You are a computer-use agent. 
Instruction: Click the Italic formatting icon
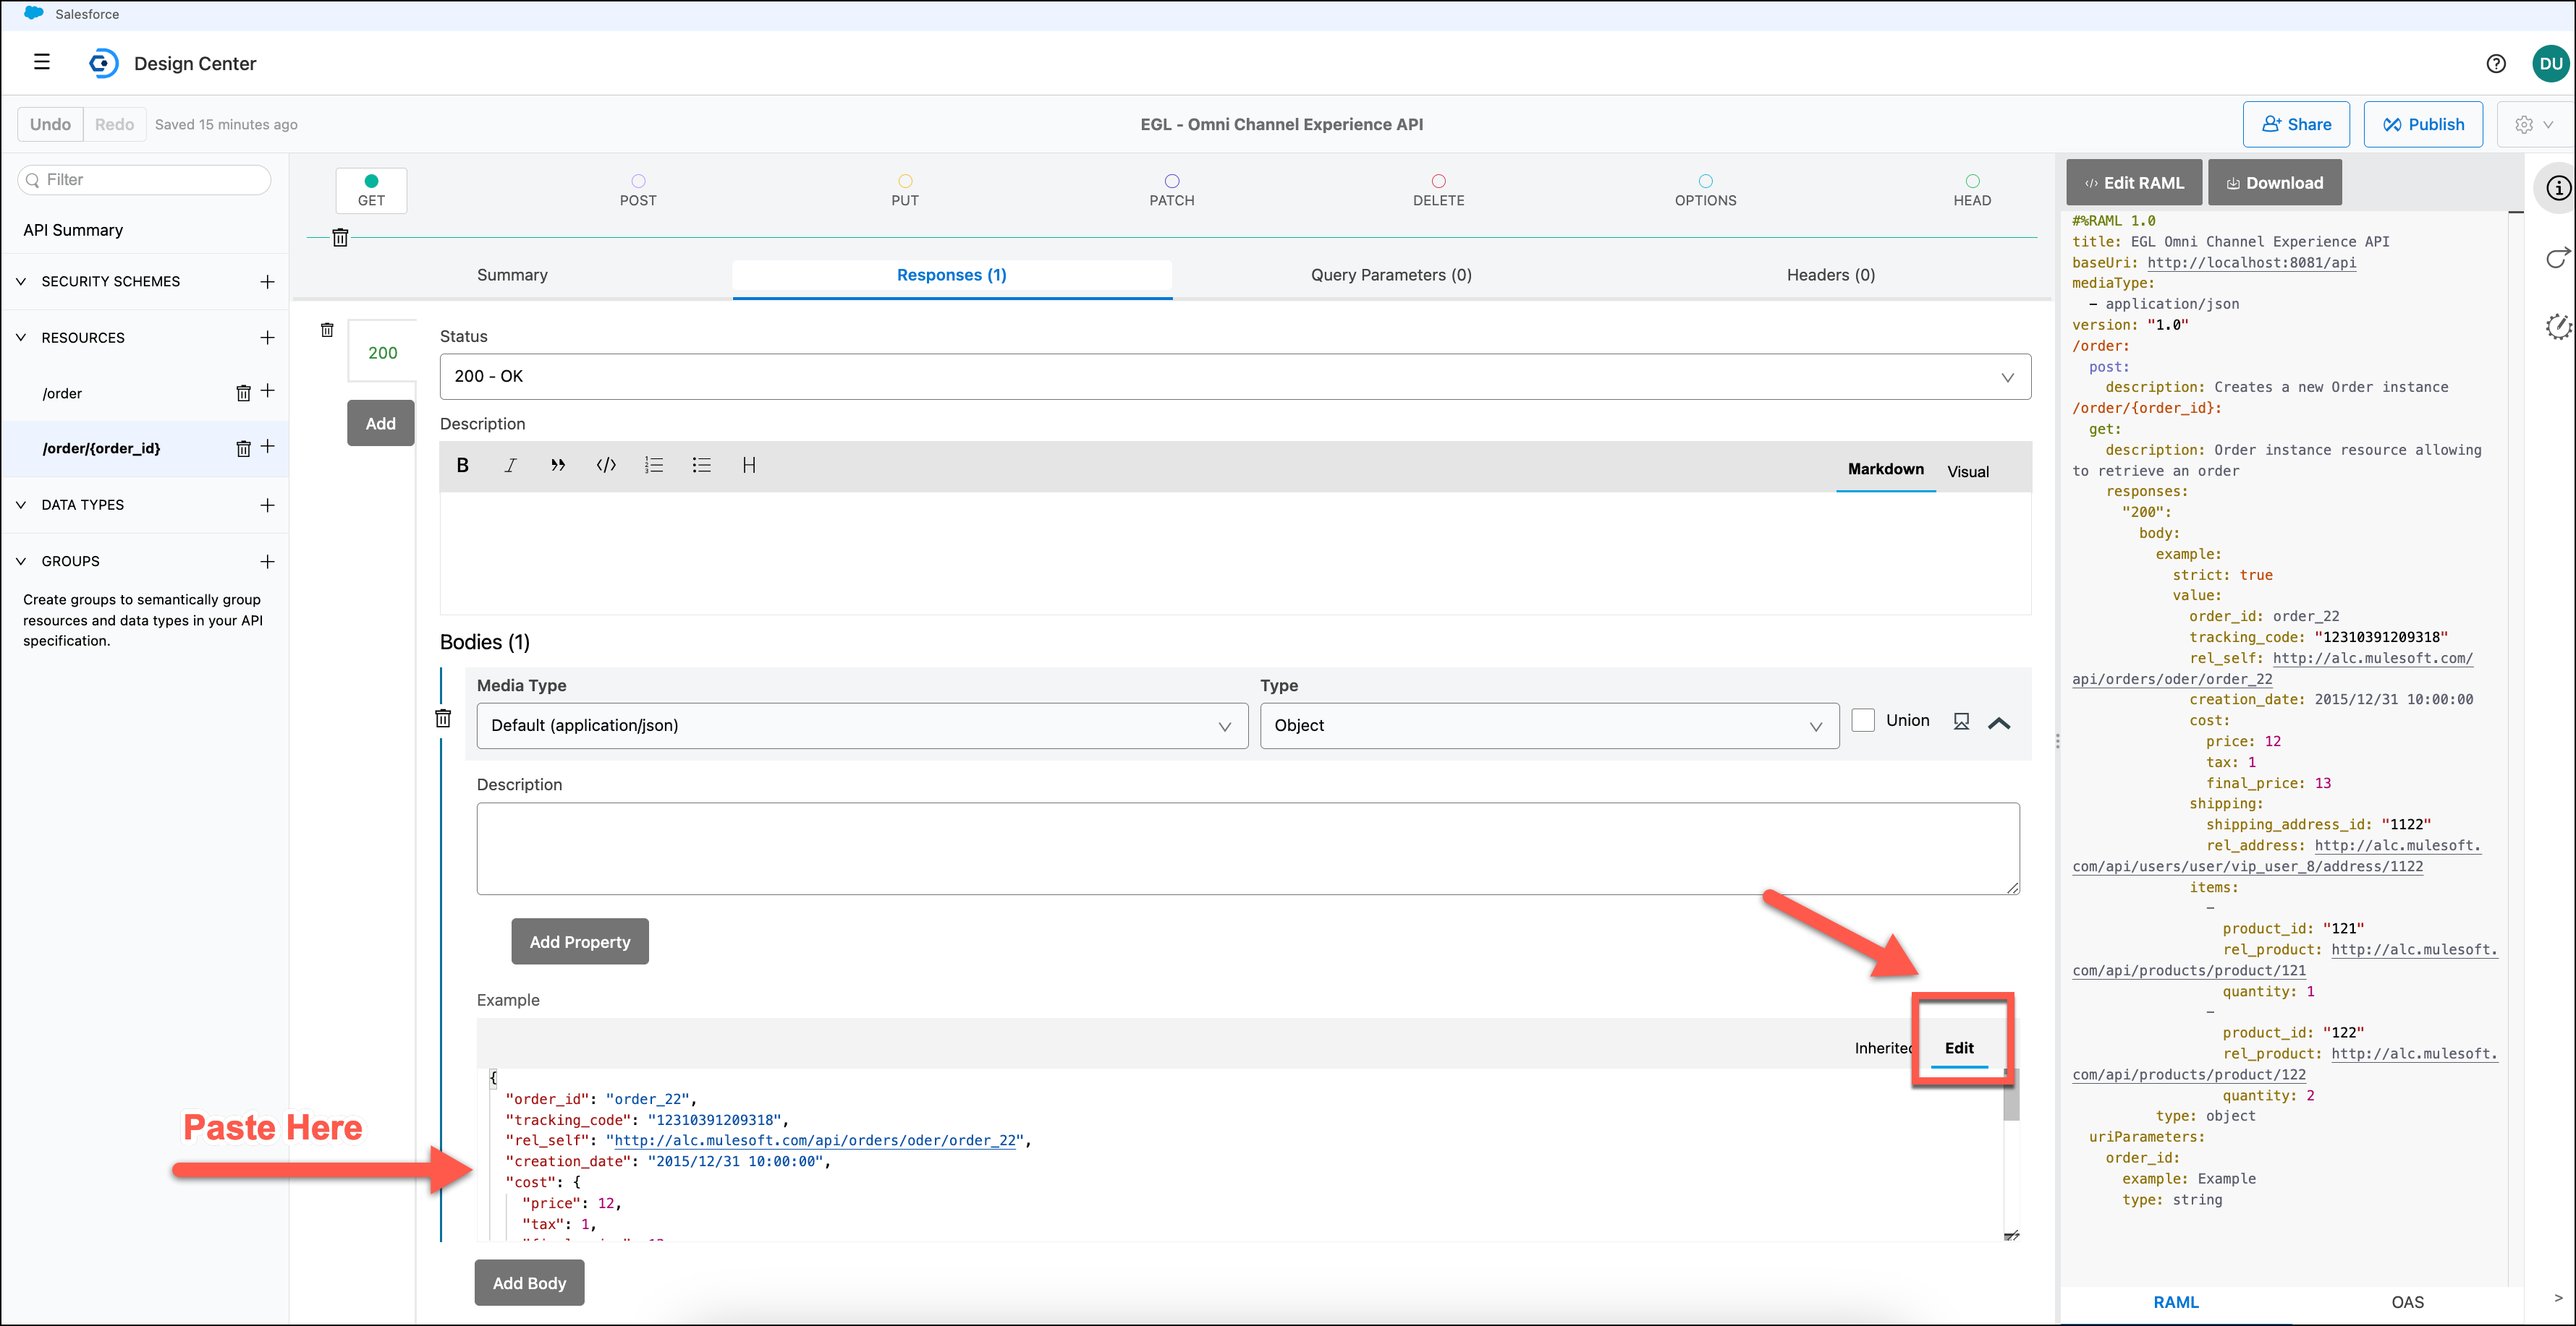(x=510, y=466)
